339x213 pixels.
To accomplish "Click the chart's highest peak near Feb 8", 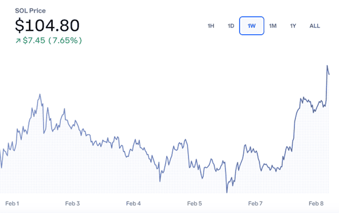I will [x=327, y=66].
